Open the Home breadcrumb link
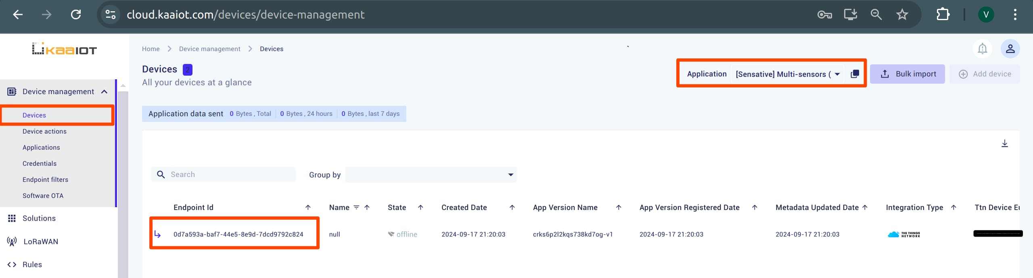The width and height of the screenshot is (1033, 278). pyautogui.click(x=151, y=49)
